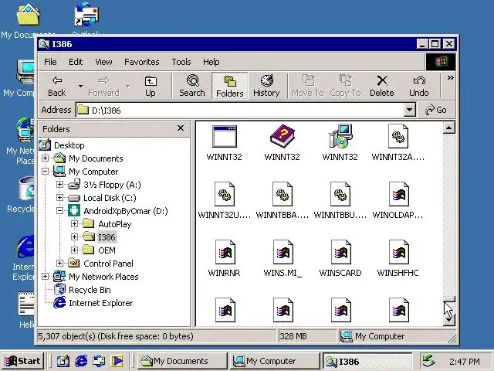Open the File menu
494x371 pixels.
click(50, 62)
